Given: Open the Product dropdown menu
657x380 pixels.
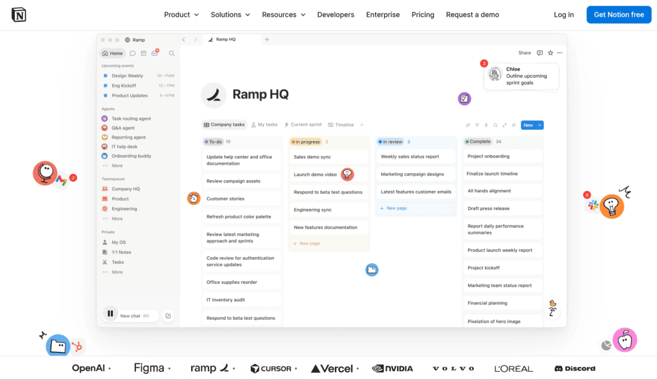Looking at the screenshot, I should coord(181,15).
